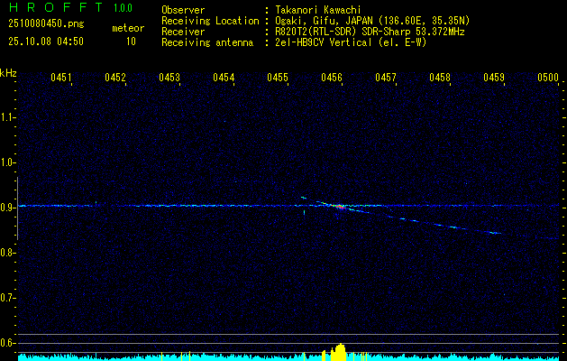Click the 0500 time marker

[548, 79]
